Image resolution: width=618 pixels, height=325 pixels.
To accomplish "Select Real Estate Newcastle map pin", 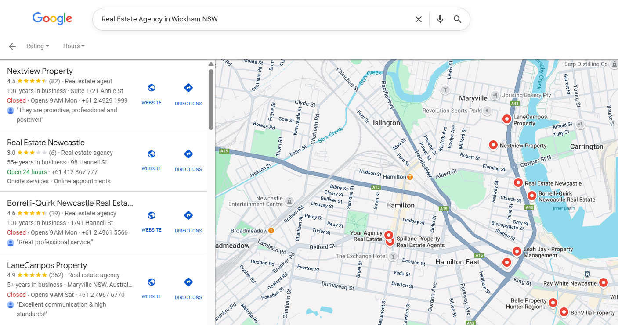I will click(x=518, y=183).
